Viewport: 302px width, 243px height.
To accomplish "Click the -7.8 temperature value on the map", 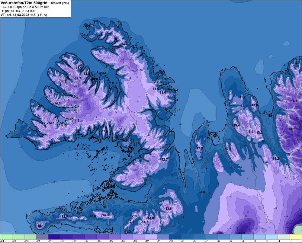I will (202, 192).
